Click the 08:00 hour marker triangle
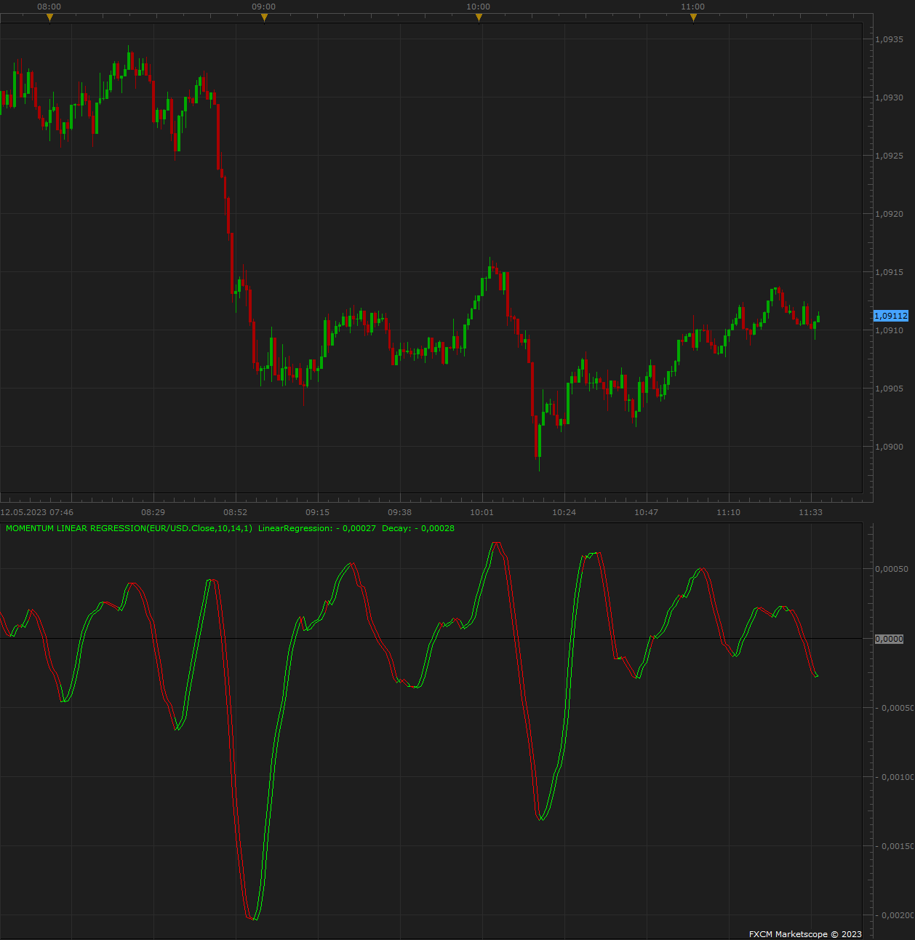915x940 pixels. (x=49, y=17)
